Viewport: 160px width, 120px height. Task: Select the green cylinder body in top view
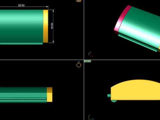click(x=22, y=26)
